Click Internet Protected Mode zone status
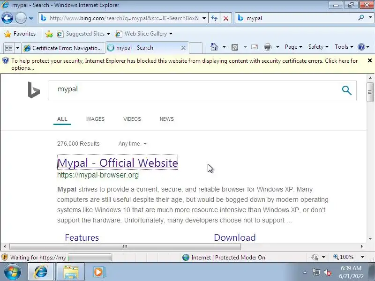 (x=224, y=257)
